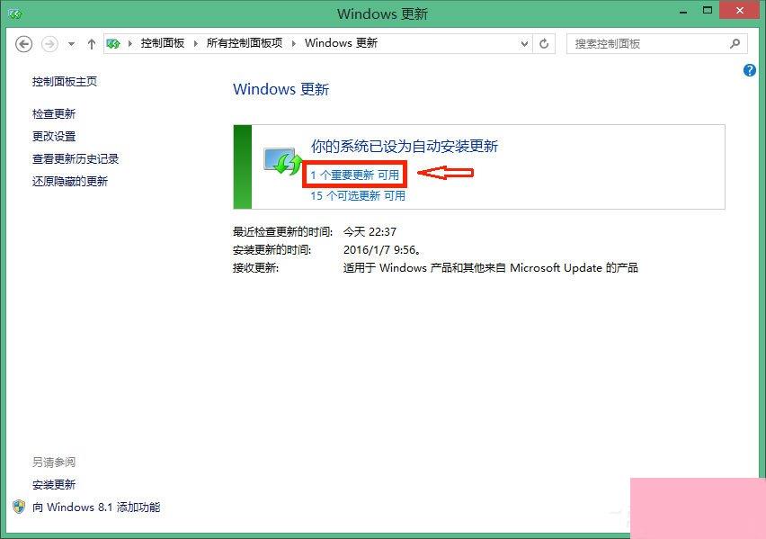This screenshot has width=766, height=539.
Task: Expand the arrow after 所有控制面板项 breadcrumb
Action: coord(294,43)
